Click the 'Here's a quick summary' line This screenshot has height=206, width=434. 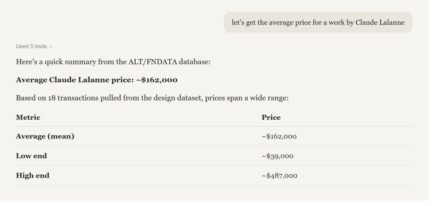(113, 62)
